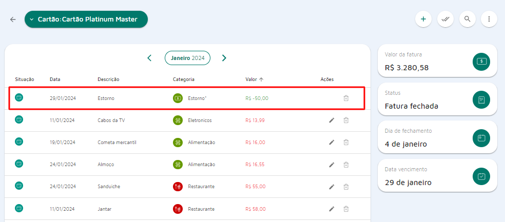The width and height of the screenshot is (505, 222).
Task: Click the Valor da fatura money icon
Action: (x=481, y=62)
